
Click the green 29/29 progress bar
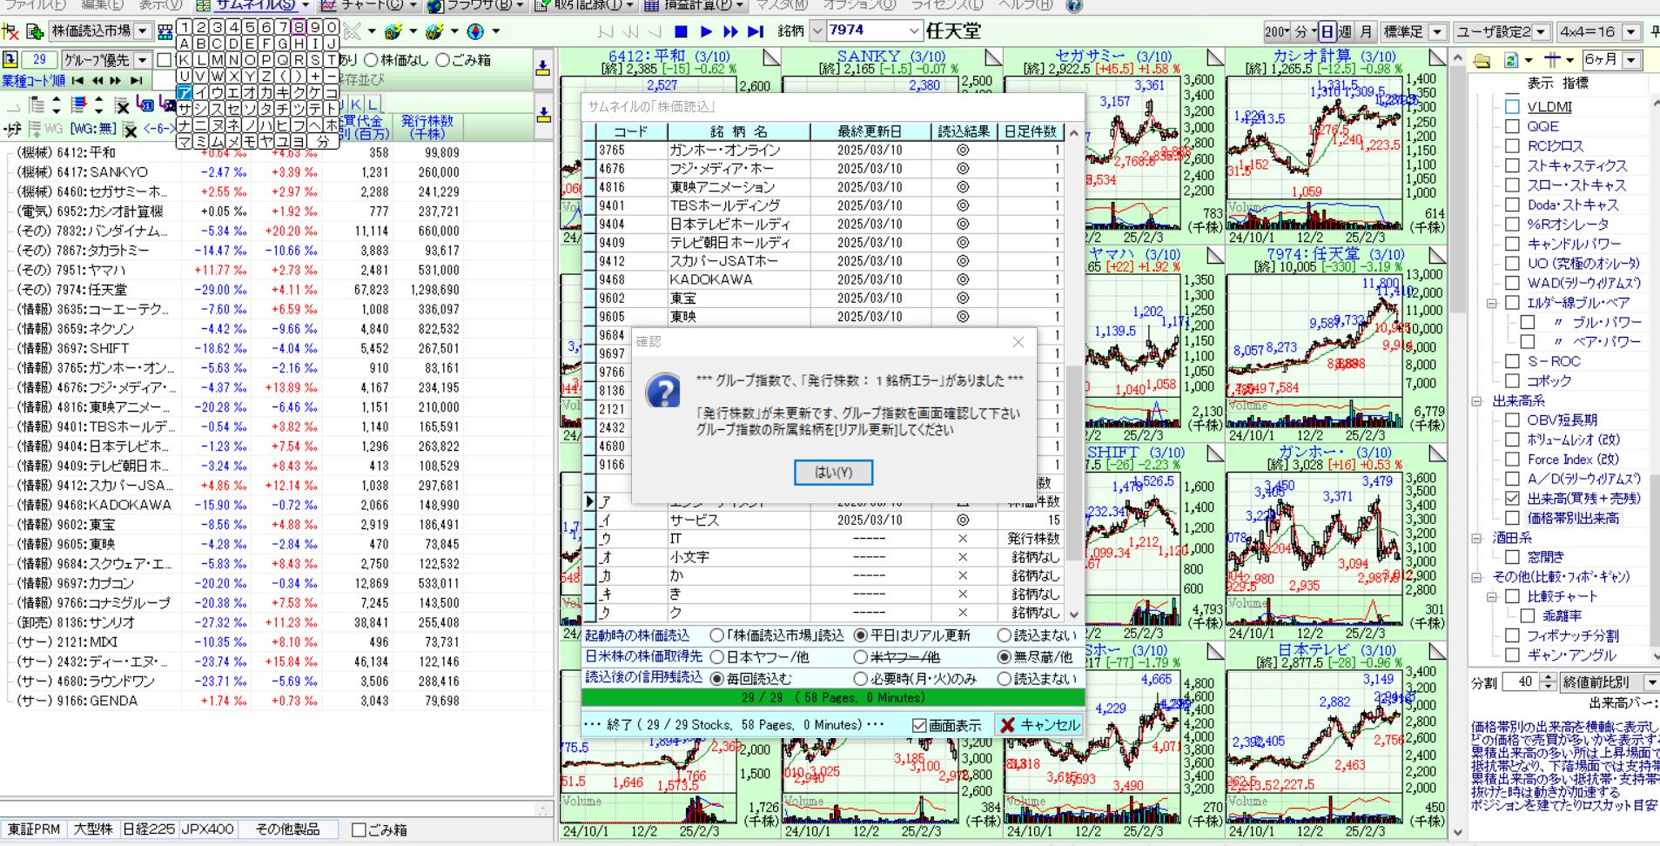833,698
